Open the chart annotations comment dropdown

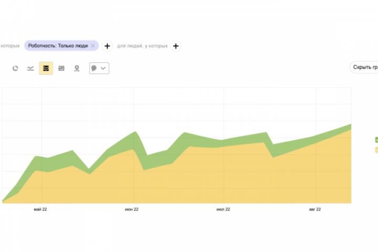pyautogui.click(x=99, y=68)
